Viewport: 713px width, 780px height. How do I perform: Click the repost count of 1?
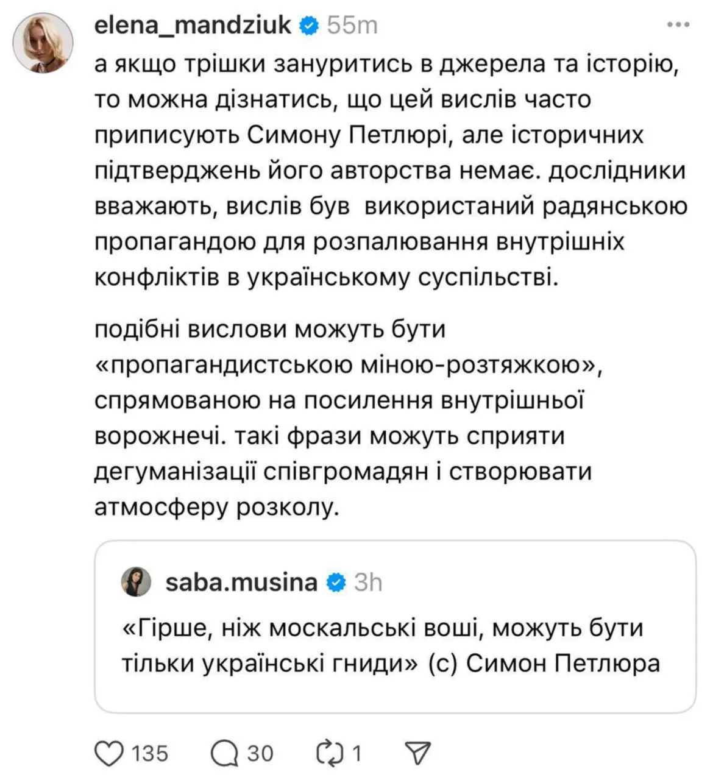(357, 754)
